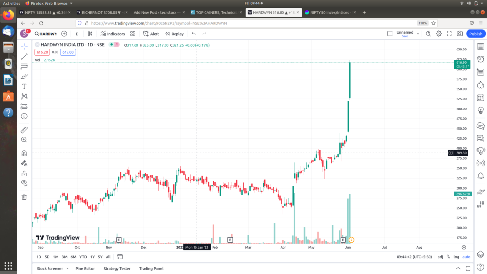Toggle log scale on price axis

(x=457, y=257)
